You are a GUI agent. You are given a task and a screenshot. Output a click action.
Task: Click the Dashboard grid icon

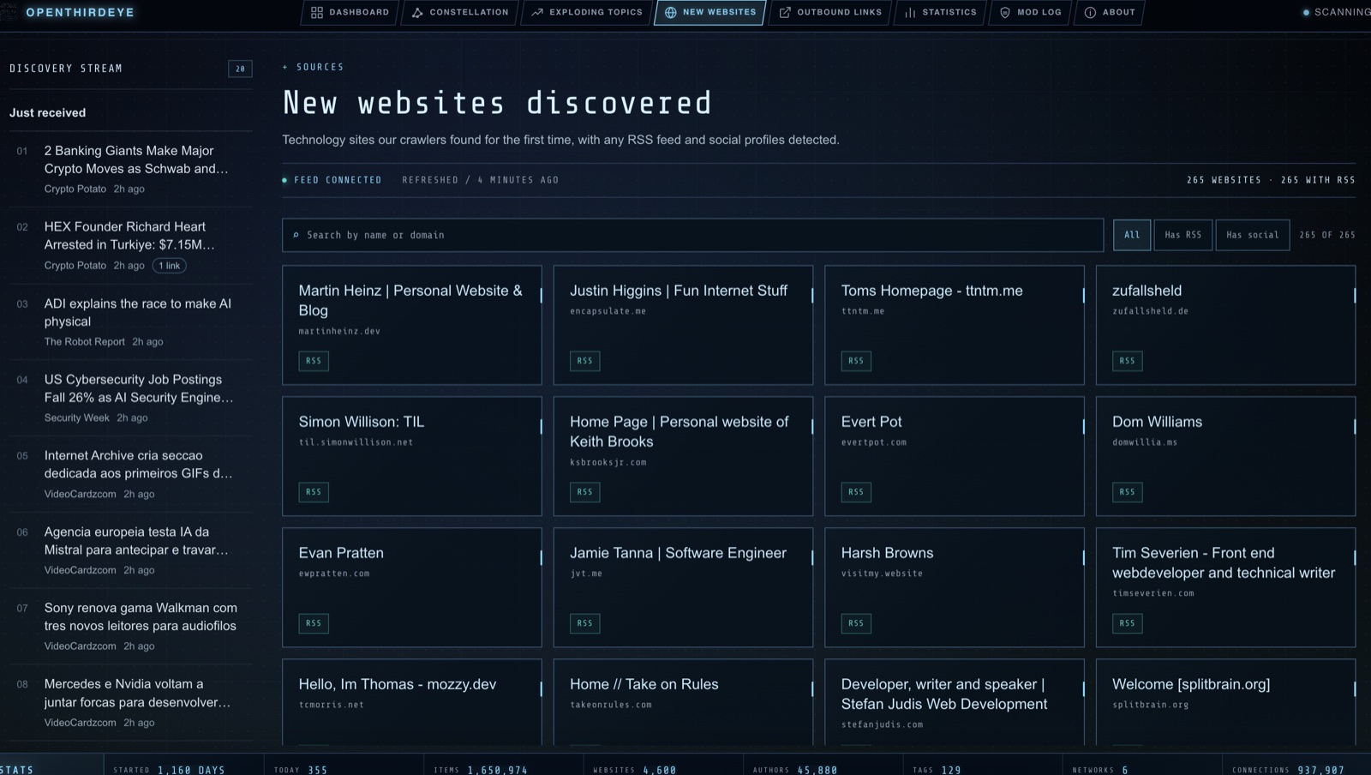click(317, 12)
